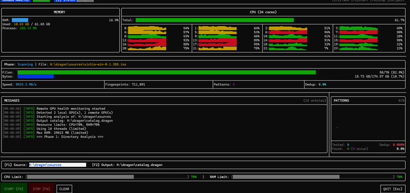Click the Process 200.33 MB value
This screenshot has width=410, height=193.
[28, 28]
